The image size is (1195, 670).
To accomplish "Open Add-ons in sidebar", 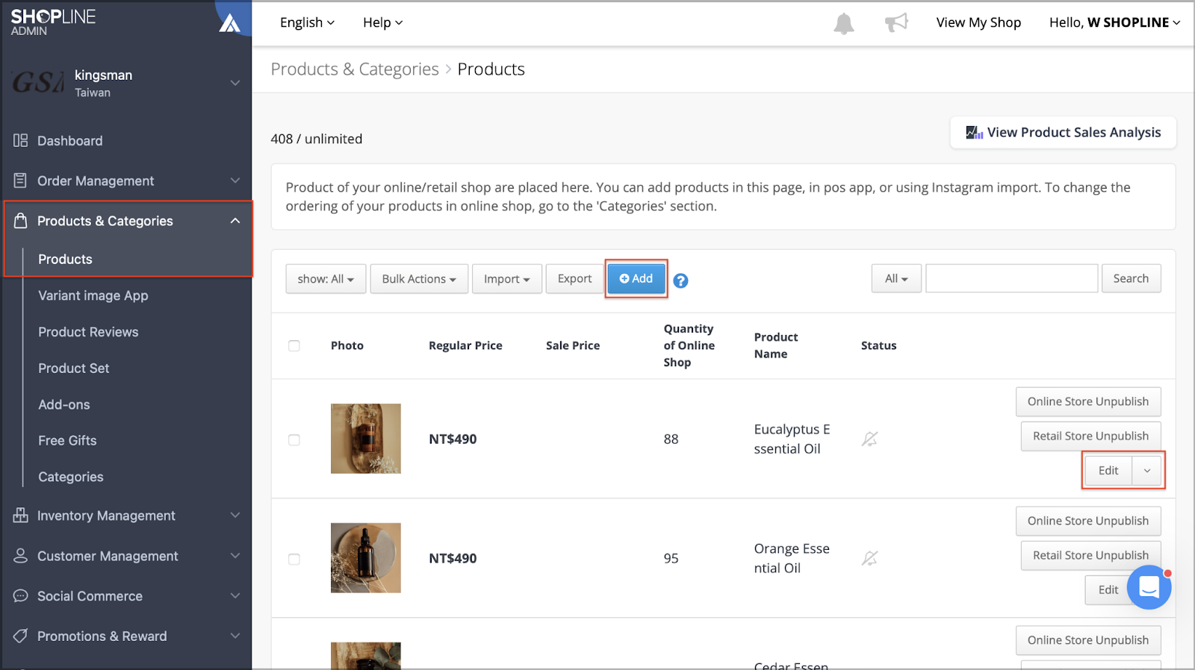I will 64,404.
